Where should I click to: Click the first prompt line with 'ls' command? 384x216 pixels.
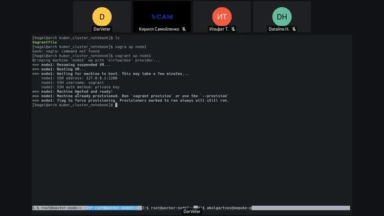(76, 38)
